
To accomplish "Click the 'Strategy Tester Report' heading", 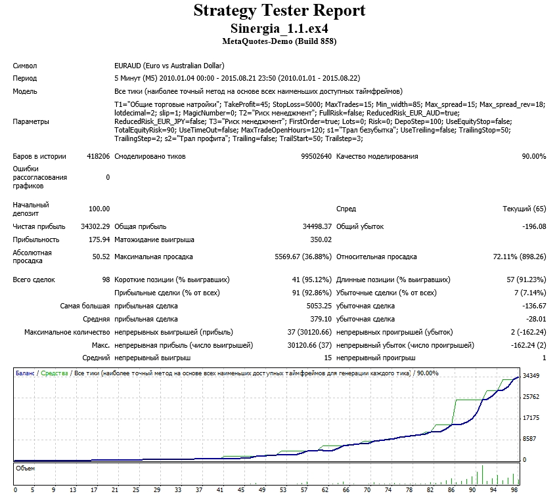I will tap(279, 10).
